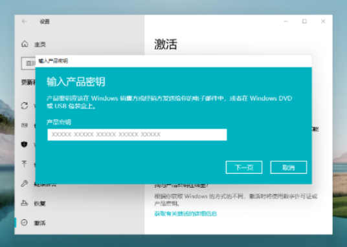347x247 pixels.
Task: Open Windows Security shield icon
Action: [x=25, y=145]
